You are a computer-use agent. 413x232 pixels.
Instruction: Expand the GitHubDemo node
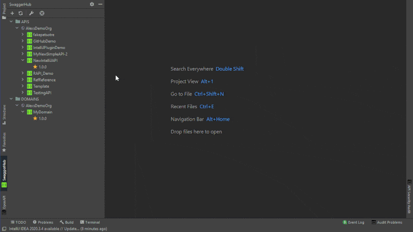point(23,41)
